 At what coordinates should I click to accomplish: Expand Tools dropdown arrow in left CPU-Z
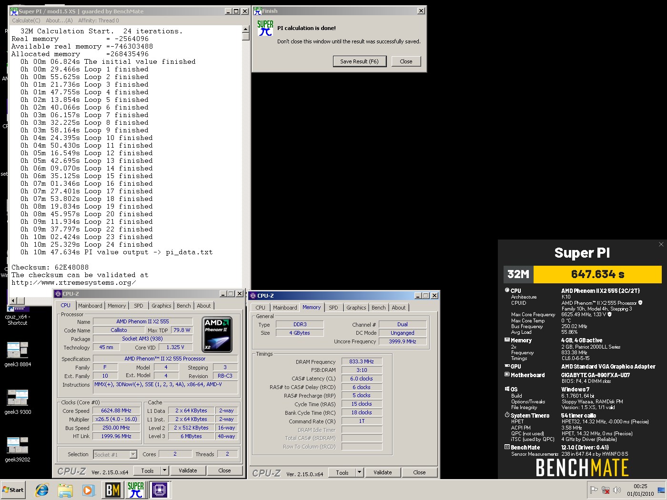point(165,470)
